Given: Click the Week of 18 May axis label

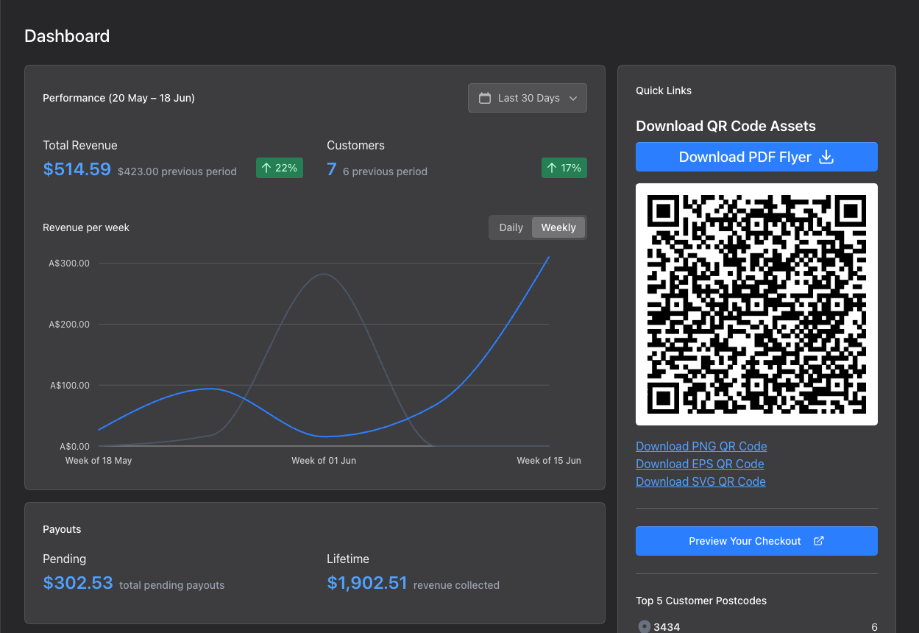Looking at the screenshot, I should pyautogui.click(x=99, y=461).
